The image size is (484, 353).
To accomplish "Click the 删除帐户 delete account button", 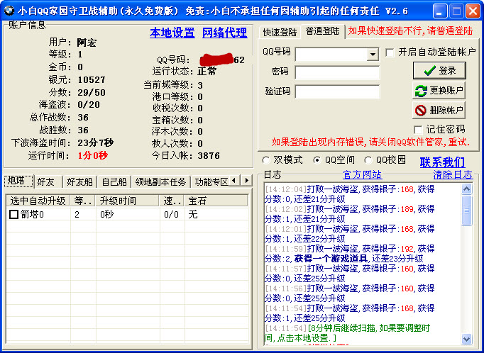I will (x=439, y=110).
